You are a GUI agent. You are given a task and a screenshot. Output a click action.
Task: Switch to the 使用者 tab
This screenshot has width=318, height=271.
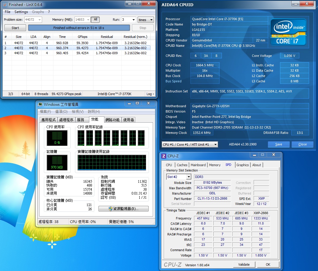(x=128, y=120)
